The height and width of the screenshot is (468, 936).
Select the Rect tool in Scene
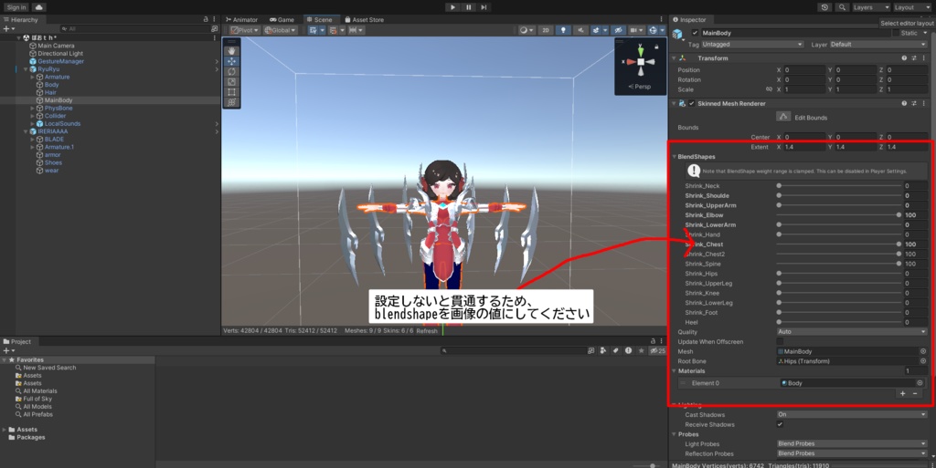coord(231,92)
